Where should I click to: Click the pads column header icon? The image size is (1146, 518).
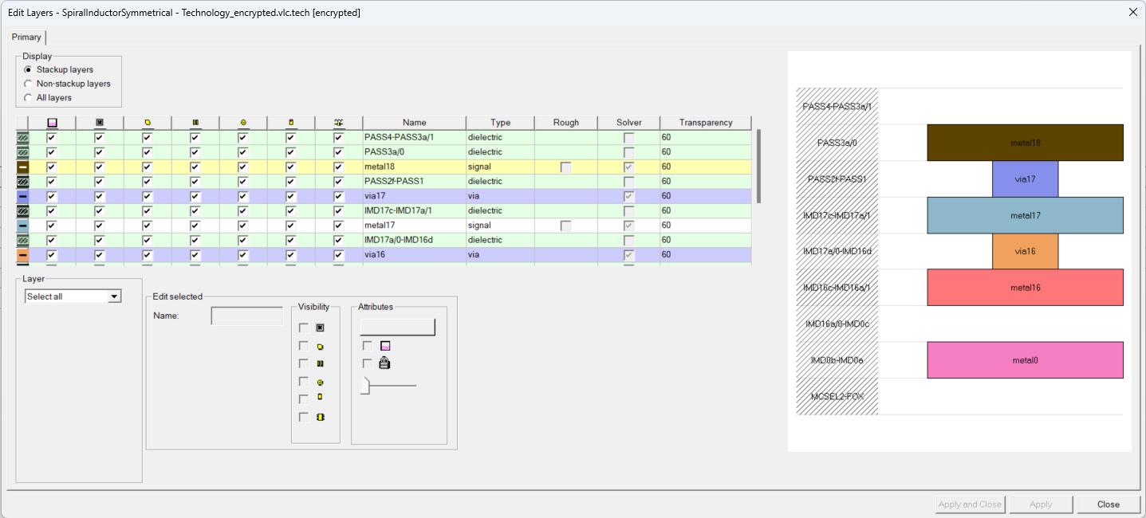point(196,122)
